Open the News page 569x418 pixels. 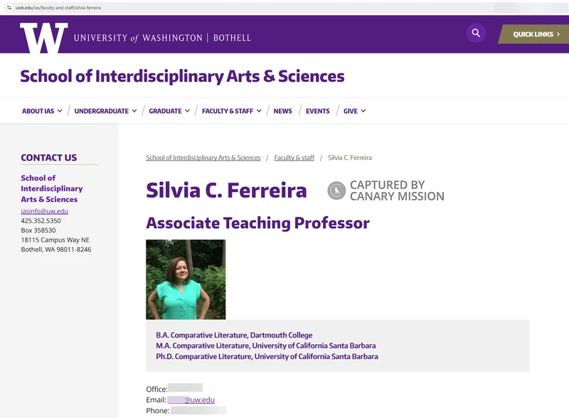282,111
